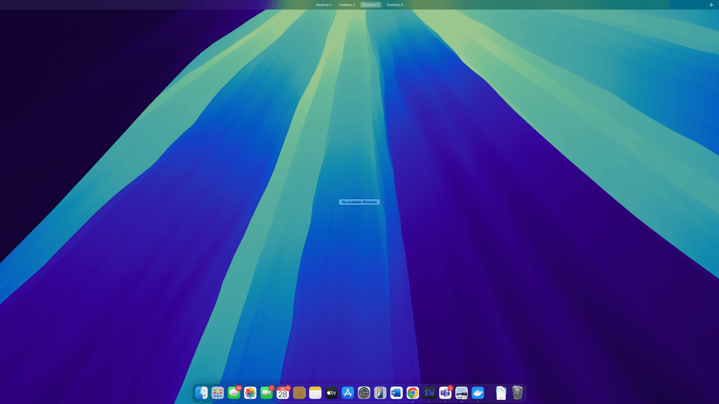
Task: Launch Microsoft Word
Action: 397,393
